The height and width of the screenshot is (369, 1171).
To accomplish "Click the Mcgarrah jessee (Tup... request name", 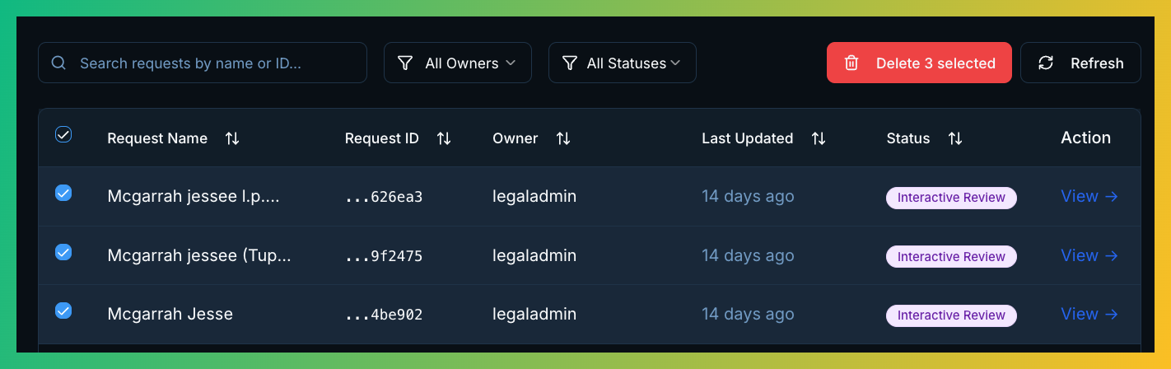I will coord(199,255).
